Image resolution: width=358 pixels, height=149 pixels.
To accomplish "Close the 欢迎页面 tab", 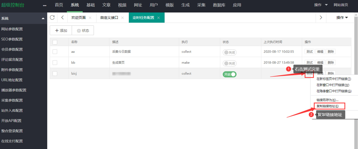I will (90, 18).
